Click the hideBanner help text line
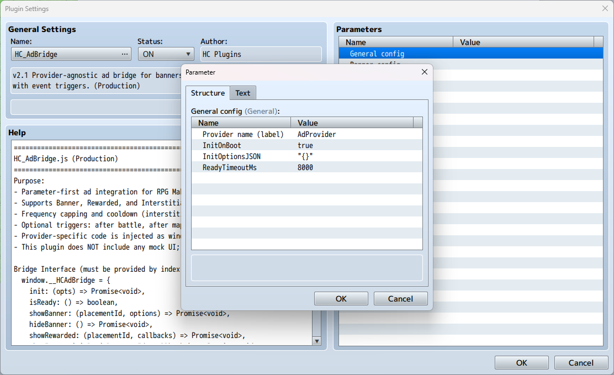Screen dimensions: 614x375 tap(91, 324)
